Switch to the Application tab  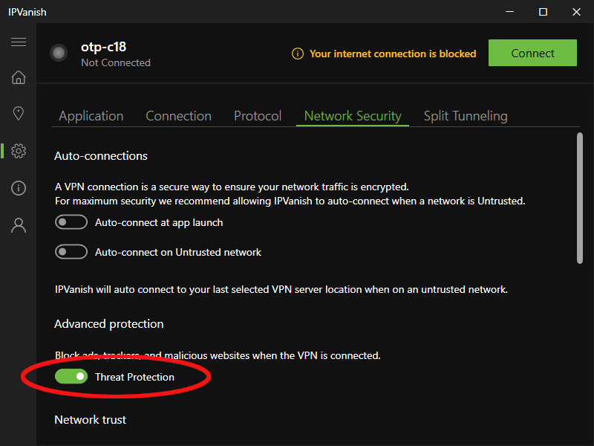(x=91, y=116)
